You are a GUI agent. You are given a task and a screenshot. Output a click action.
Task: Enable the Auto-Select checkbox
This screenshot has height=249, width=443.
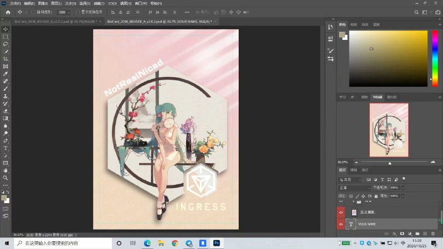pos(33,12)
